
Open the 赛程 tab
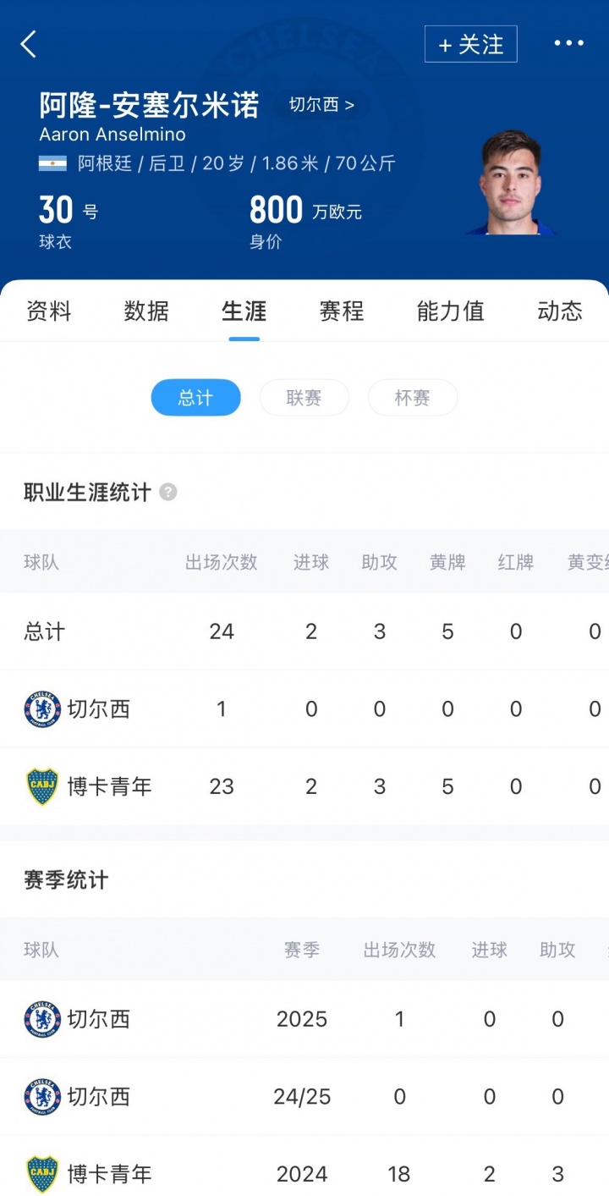[342, 311]
